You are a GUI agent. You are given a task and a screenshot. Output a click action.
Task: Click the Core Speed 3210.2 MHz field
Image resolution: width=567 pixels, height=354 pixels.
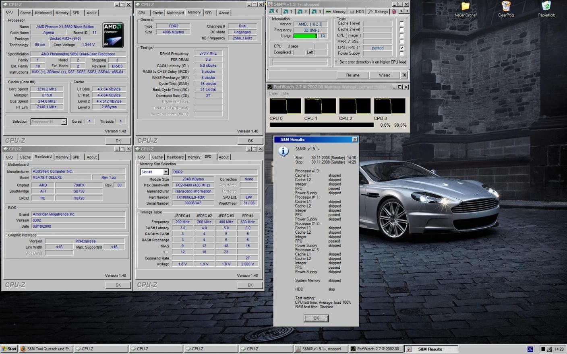(x=47, y=89)
